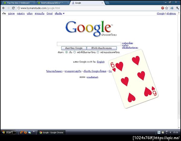The height and width of the screenshot is (141, 181).
Task: Click the ค้นหาโดย Google search button
Action: (74, 48)
